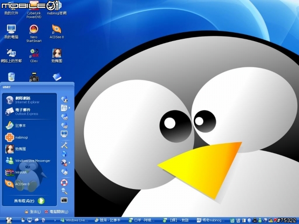Open My Computer monitor icon in start menu

click(64, 134)
